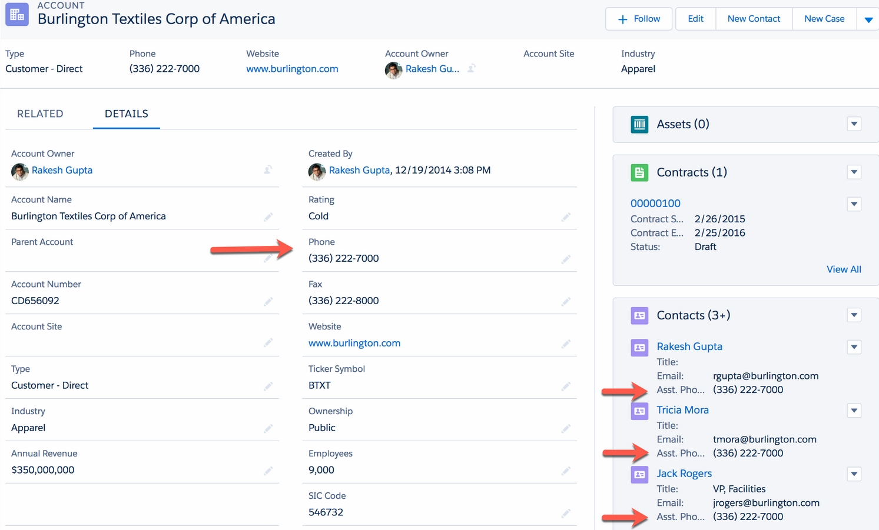This screenshot has width=879, height=530.
Task: Click the Account building icon in header
Action: tap(16, 15)
